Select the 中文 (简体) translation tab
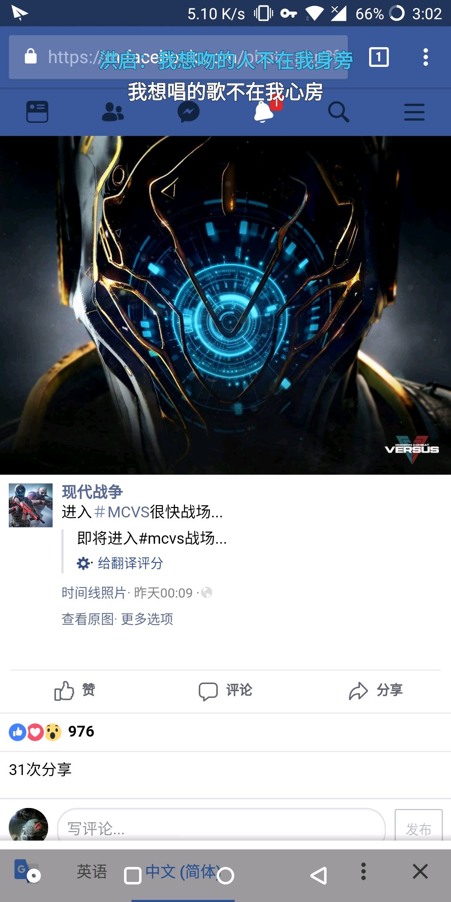Screen dimensions: 451x902 coord(183,872)
